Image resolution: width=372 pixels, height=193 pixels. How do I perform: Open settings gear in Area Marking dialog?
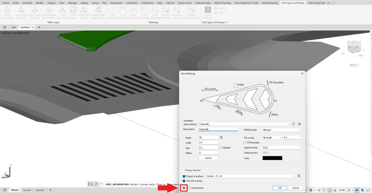click(x=184, y=188)
